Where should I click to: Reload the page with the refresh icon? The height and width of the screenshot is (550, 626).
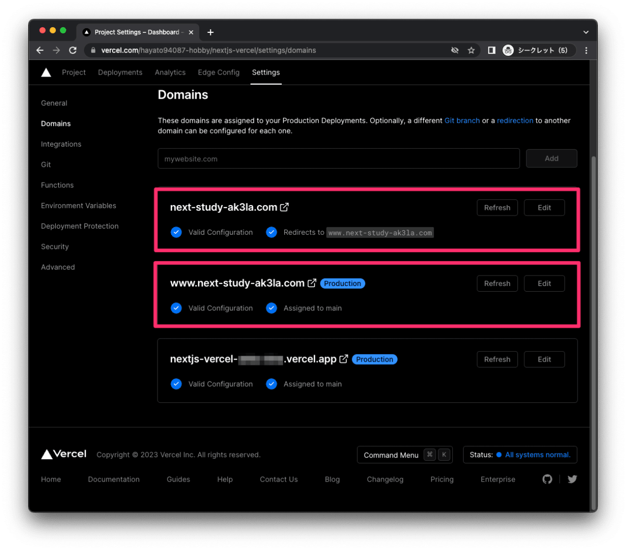coord(73,50)
